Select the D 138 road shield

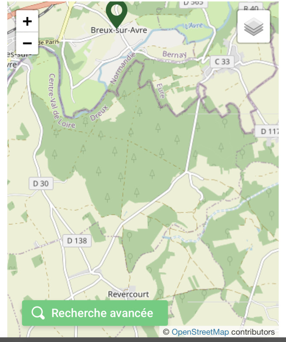[77, 241]
